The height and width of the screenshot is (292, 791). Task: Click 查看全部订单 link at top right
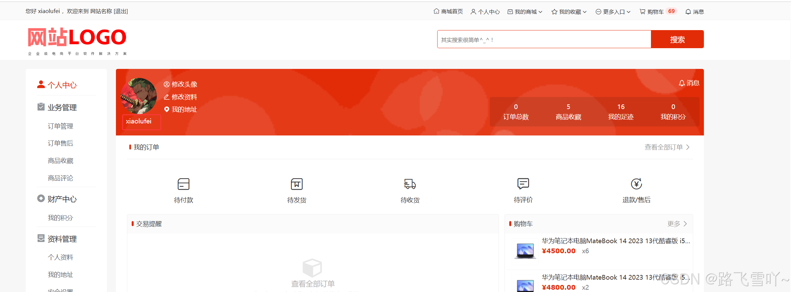(663, 147)
